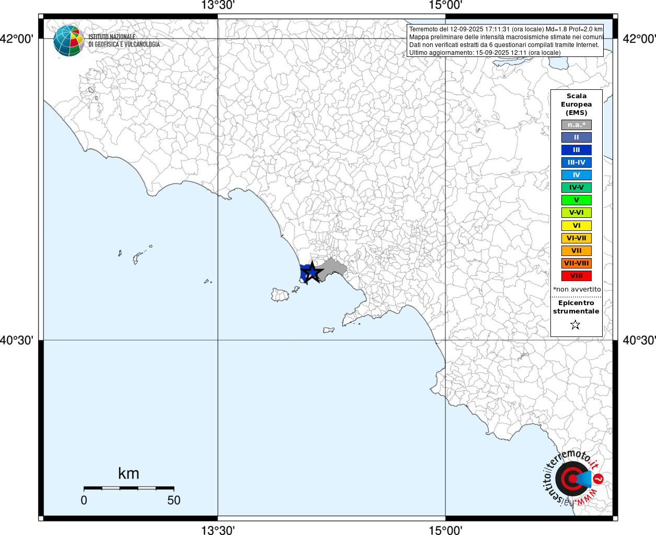The width and height of the screenshot is (656, 535).
Task: Click the scale bar '50' value
Action: point(174,500)
